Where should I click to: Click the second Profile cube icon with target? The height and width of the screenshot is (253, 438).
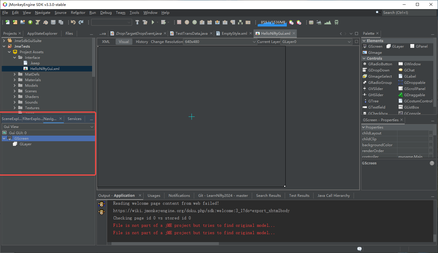pos(299,22)
